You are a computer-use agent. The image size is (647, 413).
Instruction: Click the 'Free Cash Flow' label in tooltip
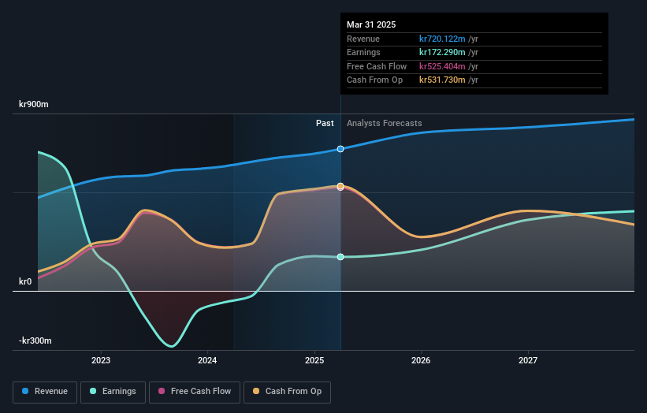[x=377, y=66]
